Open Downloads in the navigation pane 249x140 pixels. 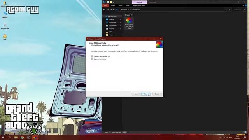(x=112, y=23)
